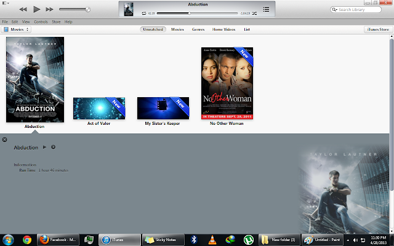The image size is (394, 246).
Task: Click the rewind button in iTunes
Action: pos(23,10)
